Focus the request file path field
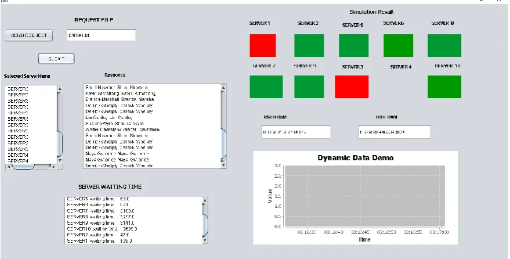 102,35
